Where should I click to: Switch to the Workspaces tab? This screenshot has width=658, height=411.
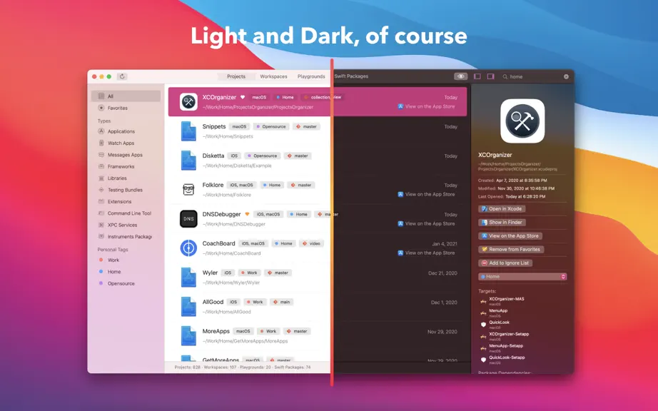pos(273,76)
